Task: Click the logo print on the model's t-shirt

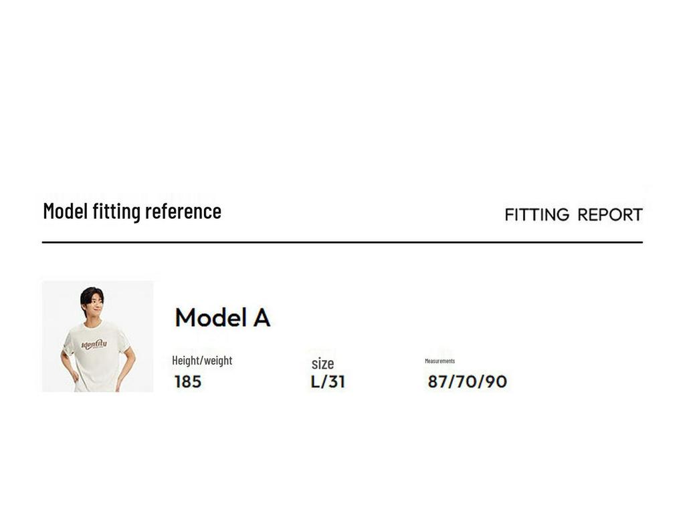Action: click(x=94, y=345)
